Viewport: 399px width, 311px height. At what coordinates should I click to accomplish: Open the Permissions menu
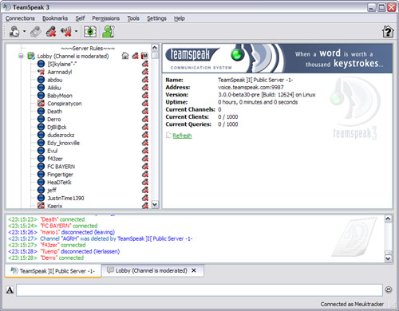[x=105, y=18]
